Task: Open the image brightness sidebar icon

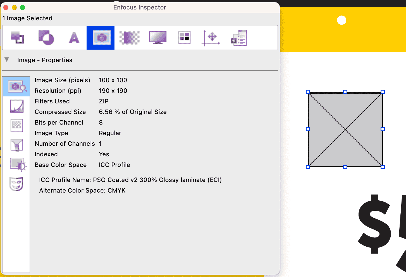Action: (x=18, y=164)
